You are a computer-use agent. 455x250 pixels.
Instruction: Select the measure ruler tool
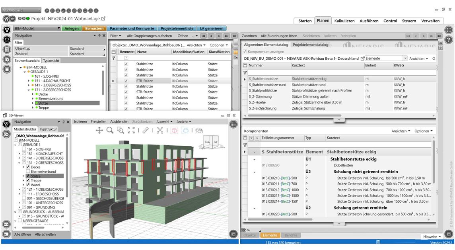coord(146,130)
